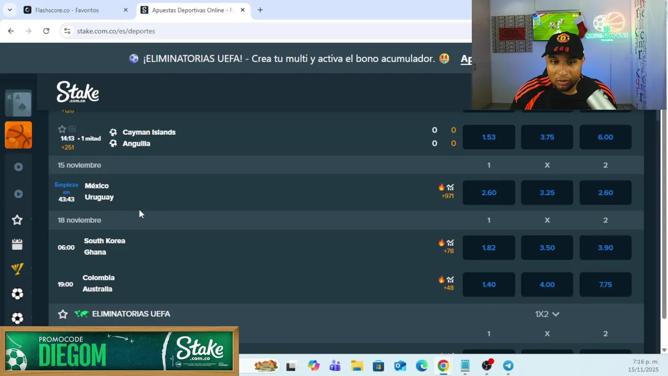The height and width of the screenshot is (376, 668).
Task: Open +251 markets for Cayman Islands match
Action: pyautogui.click(x=67, y=147)
